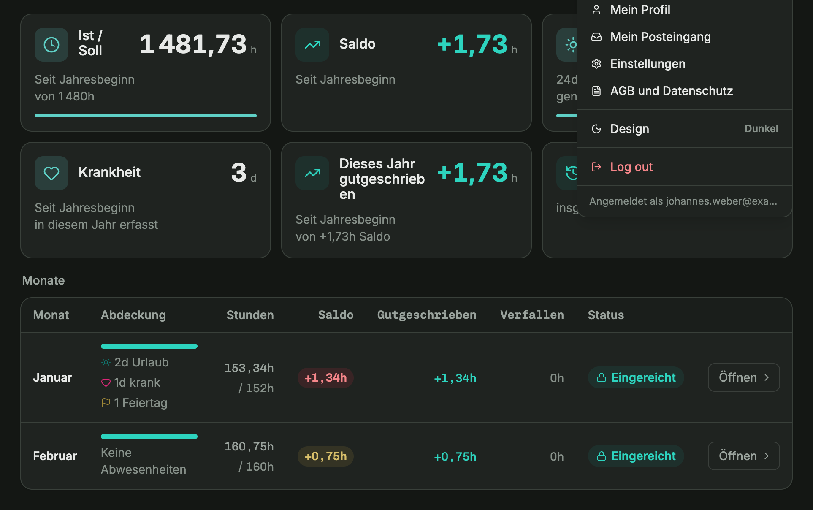813x510 pixels.
Task: Click the chevron in Februar Öffnen button
Action: pos(767,456)
